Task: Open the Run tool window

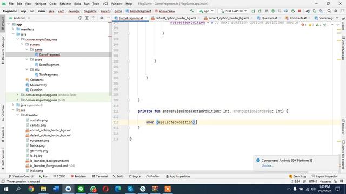Action: [43, 176]
